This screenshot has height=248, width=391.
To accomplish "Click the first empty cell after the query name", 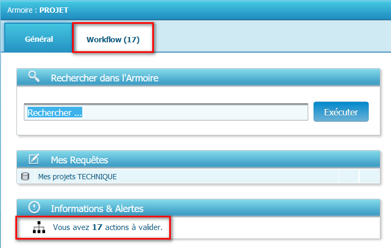I will [349, 177].
